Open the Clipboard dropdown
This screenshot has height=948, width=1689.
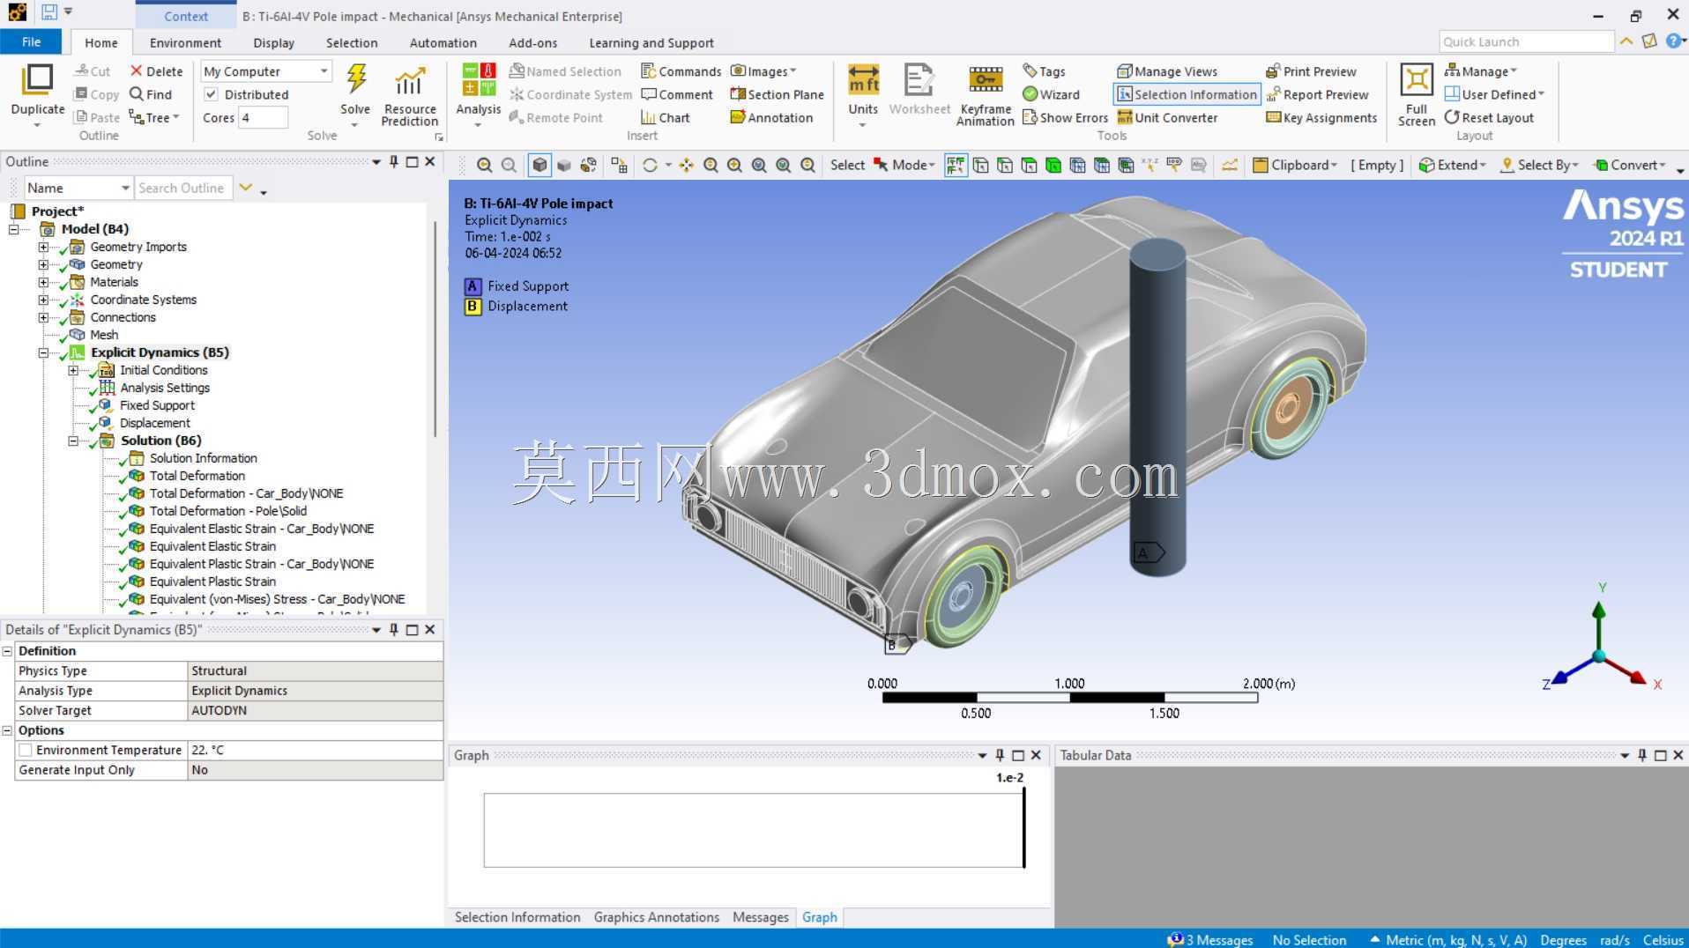point(1295,165)
